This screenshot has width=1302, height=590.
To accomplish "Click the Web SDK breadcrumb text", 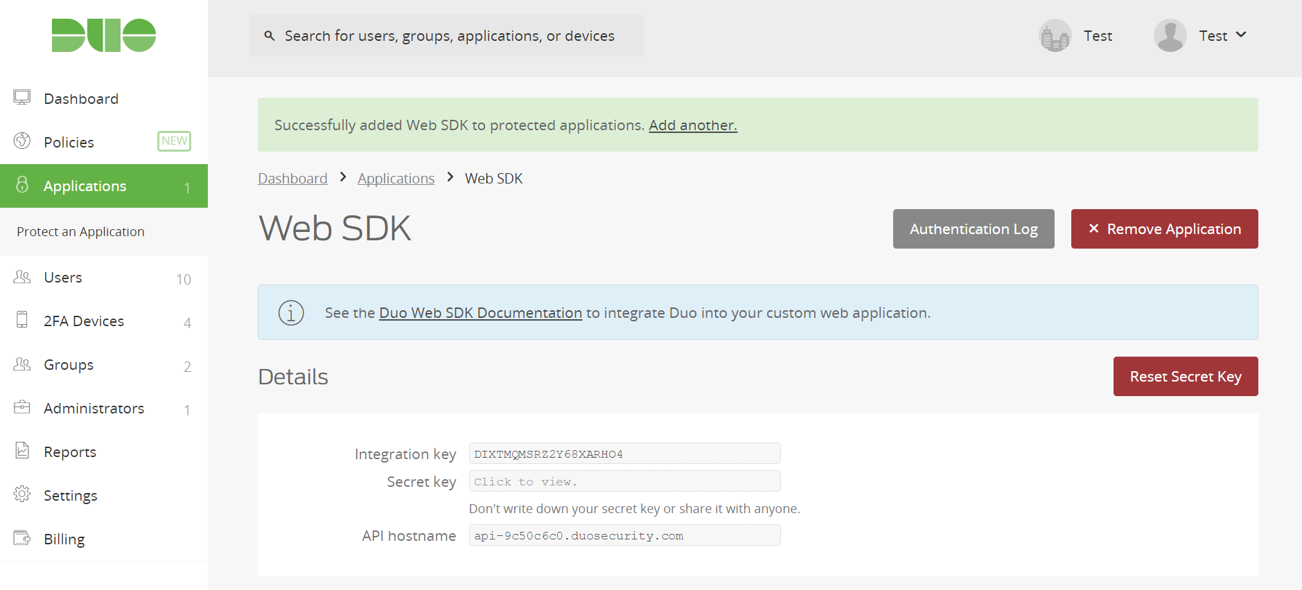I will click(x=493, y=179).
